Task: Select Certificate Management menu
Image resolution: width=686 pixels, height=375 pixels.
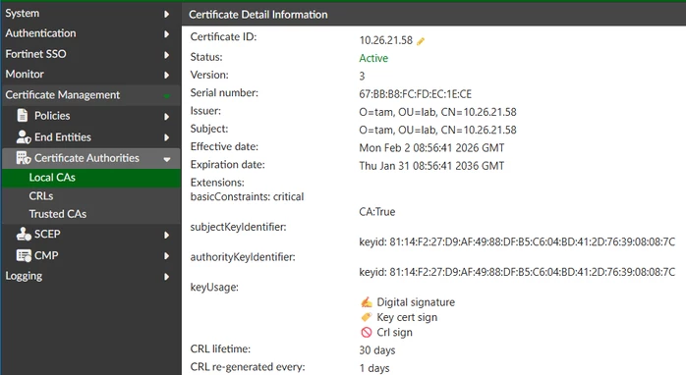Action: click(x=90, y=95)
